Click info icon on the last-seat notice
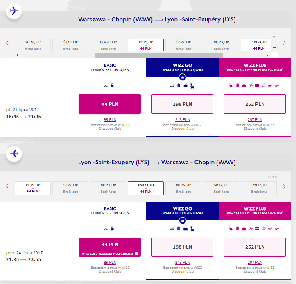Viewport: 296px width, 284px height. tap(136, 254)
